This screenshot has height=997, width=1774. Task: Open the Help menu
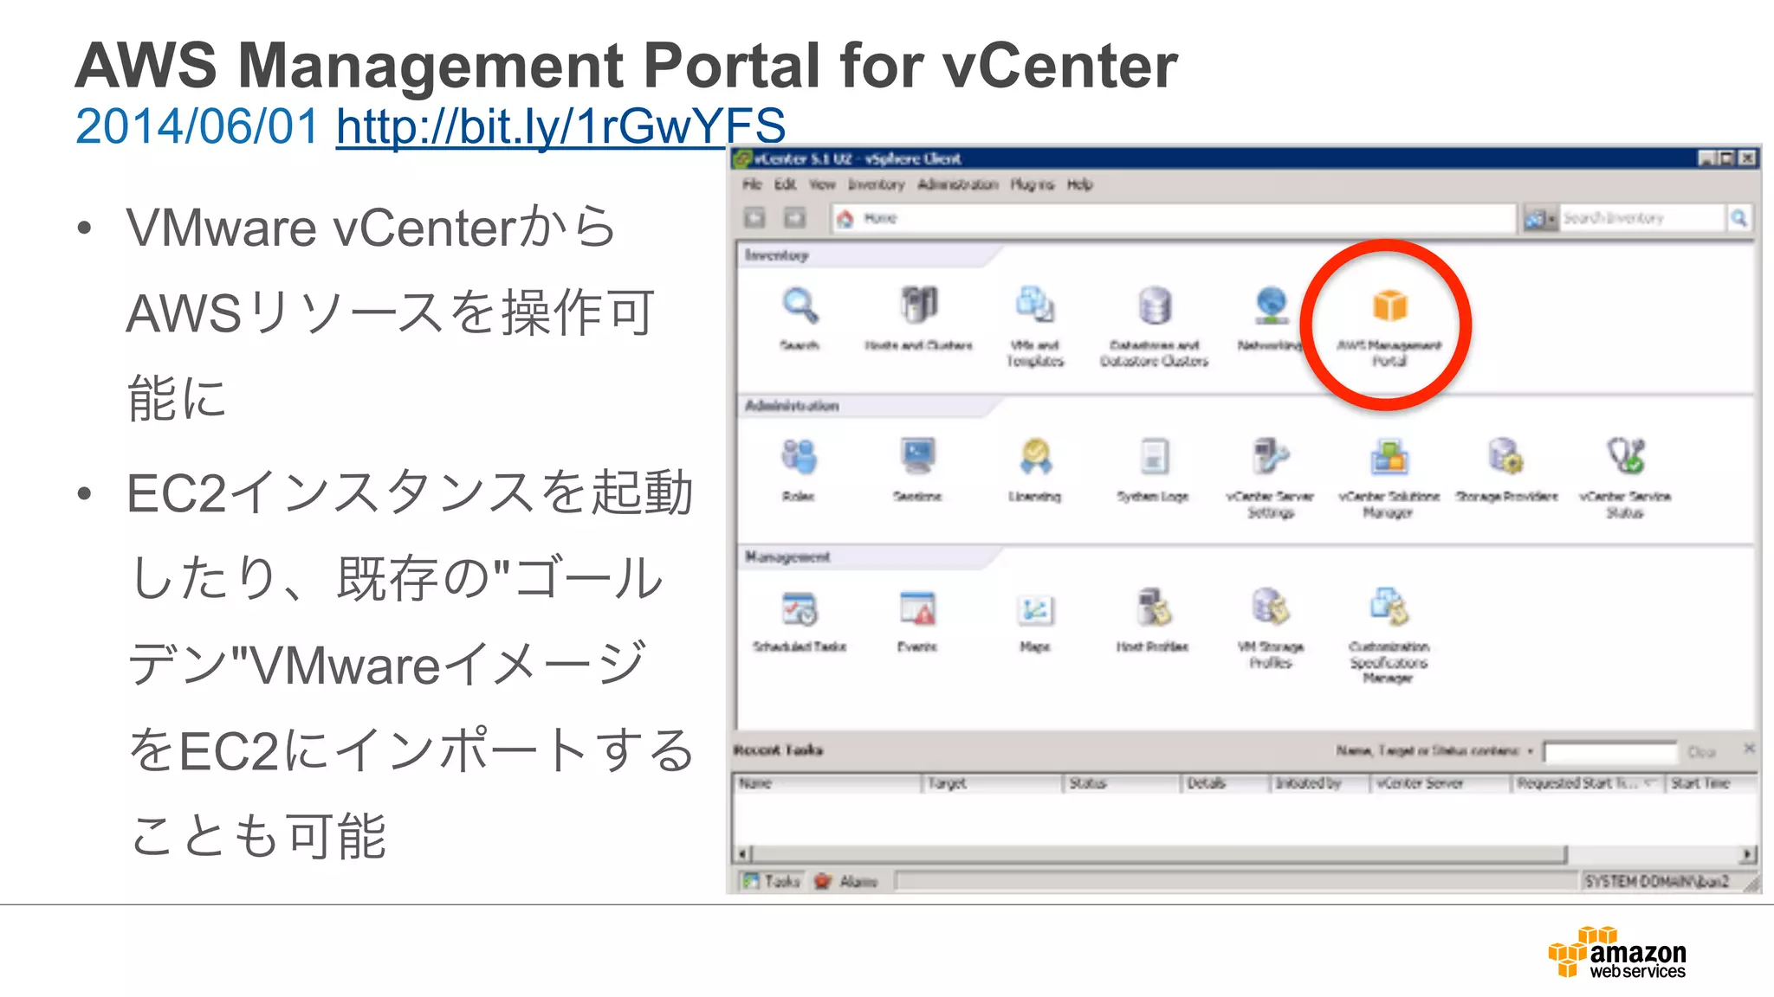pos(1080,184)
